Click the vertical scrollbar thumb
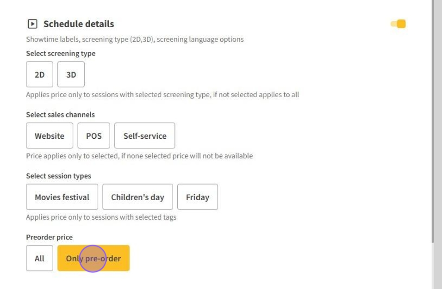Viewport: 442px width, 289px height. pos(433,120)
